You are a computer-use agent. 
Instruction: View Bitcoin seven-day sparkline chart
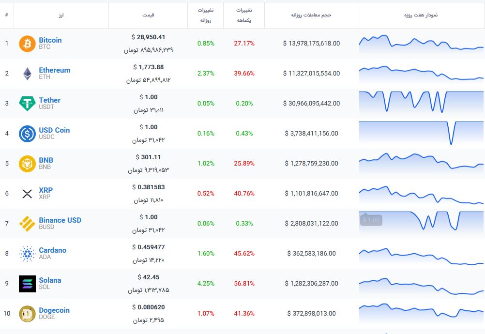[421, 44]
